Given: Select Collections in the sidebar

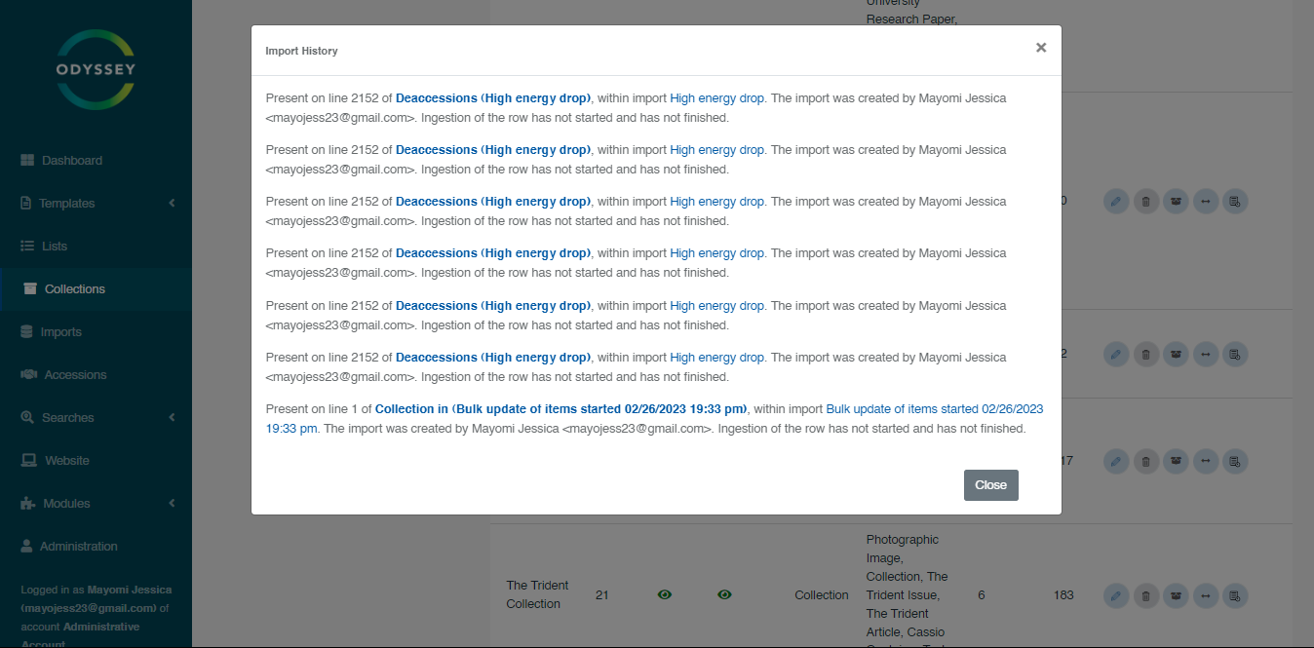Looking at the screenshot, I should (96, 289).
